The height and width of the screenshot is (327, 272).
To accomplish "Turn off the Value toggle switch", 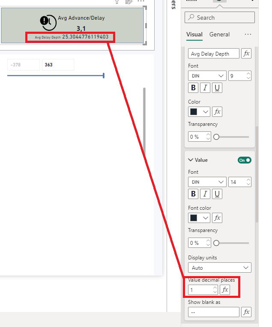I will tap(244, 160).
